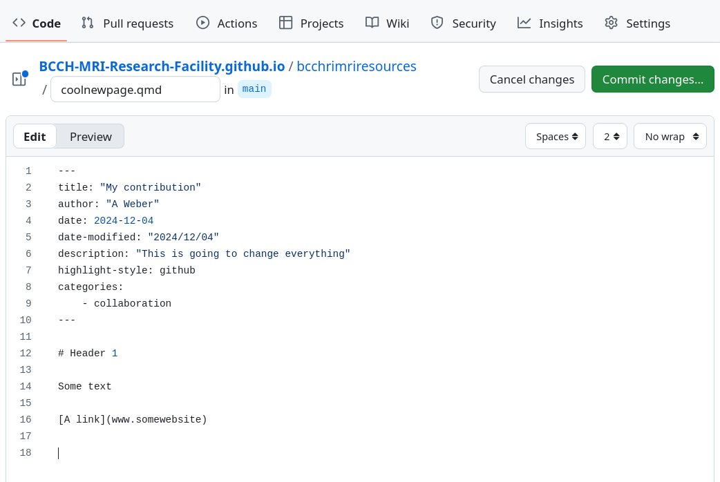Click the Security shield icon
This screenshot has height=482, width=720.
pyautogui.click(x=437, y=23)
